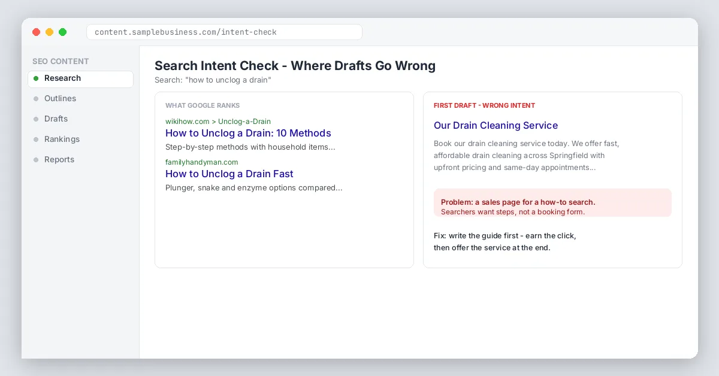Click "Searchers want steps, not a booking form."
The width and height of the screenshot is (719, 376).
513,212
